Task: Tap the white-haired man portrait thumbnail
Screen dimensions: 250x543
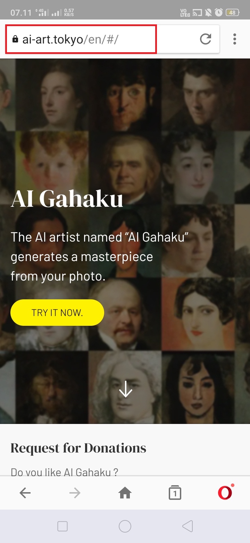Action: click(124, 387)
